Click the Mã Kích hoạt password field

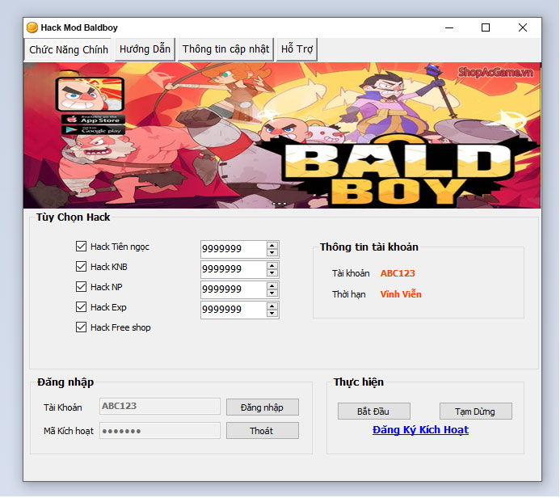pos(160,431)
